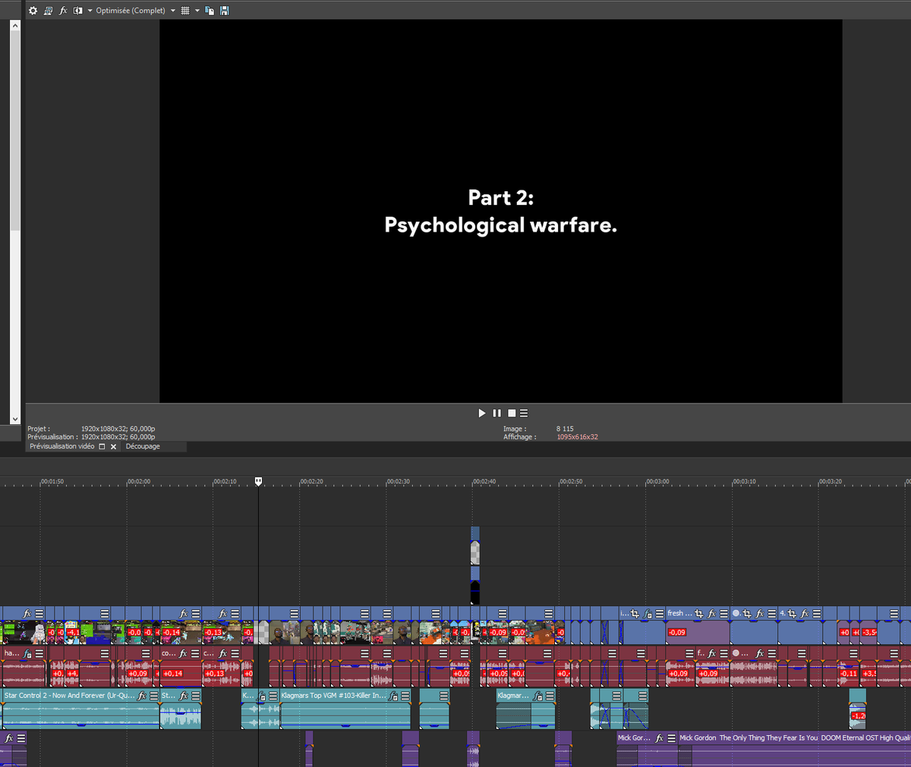The image size is (911, 767).
Task: Open event FX on 'co...' audio clip
Action: click(184, 654)
